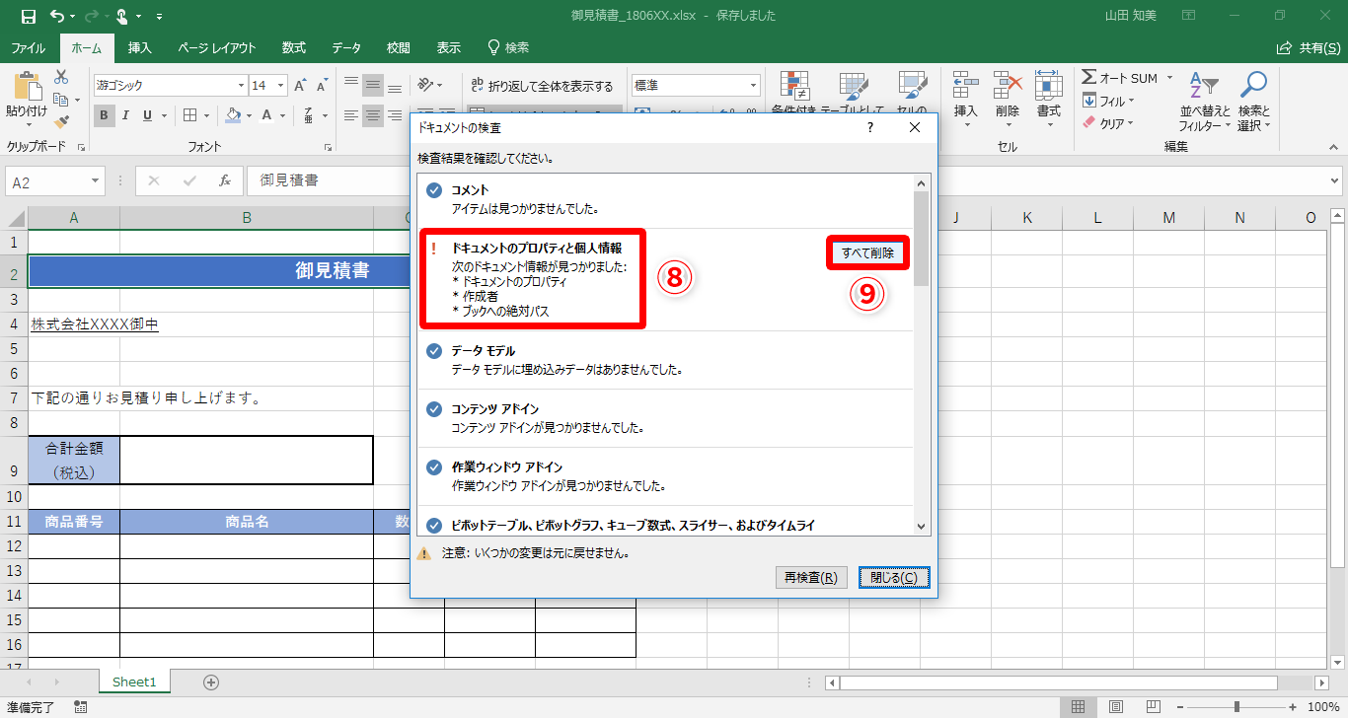Open 並べ替えとフィルター sort and filter
This screenshot has width=1348, height=718.
[1205, 102]
